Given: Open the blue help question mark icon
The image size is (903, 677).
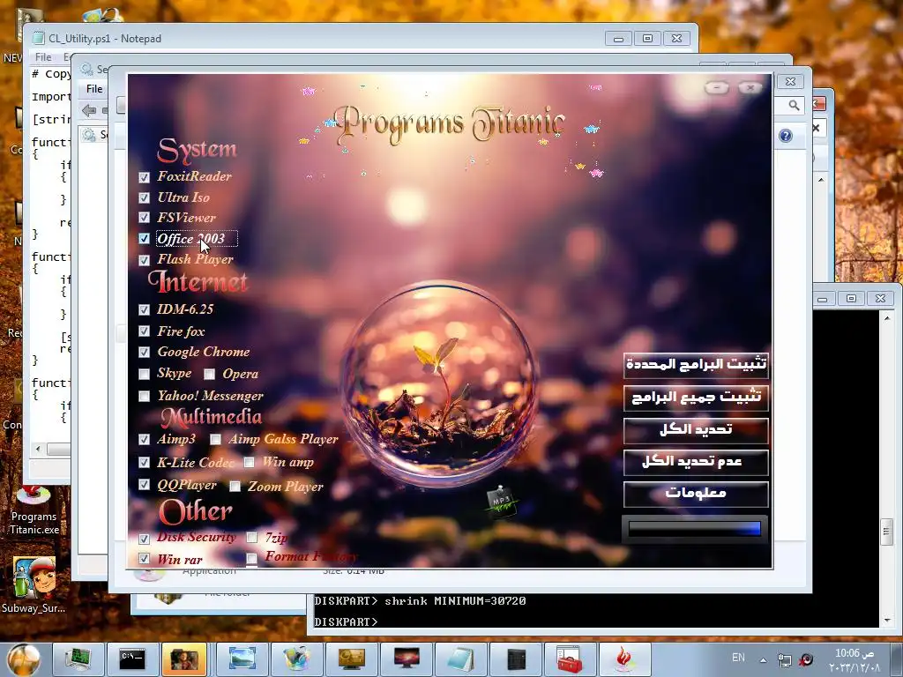Looking at the screenshot, I should click(x=786, y=136).
